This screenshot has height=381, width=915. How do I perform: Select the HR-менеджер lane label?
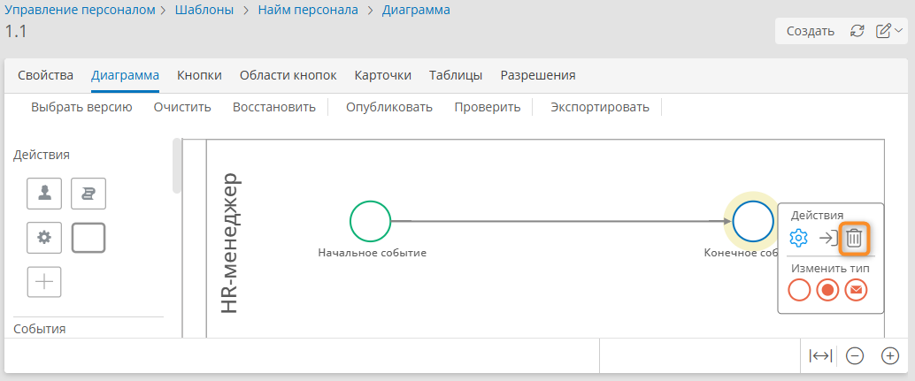pos(230,243)
